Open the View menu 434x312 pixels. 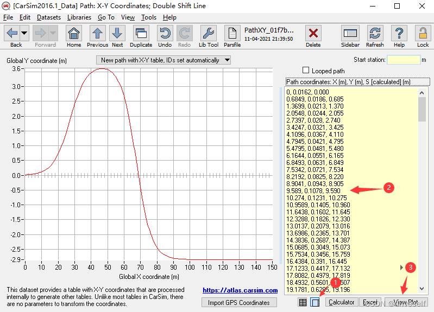pyautogui.click(x=128, y=17)
